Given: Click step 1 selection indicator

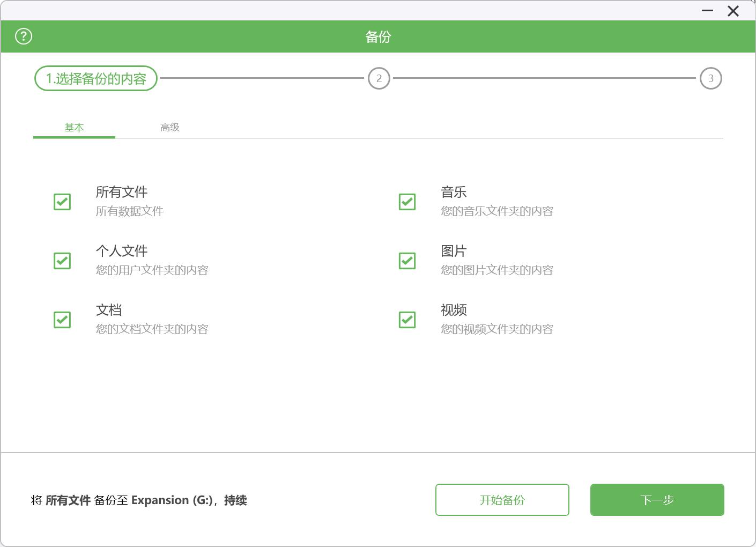Looking at the screenshot, I should tap(95, 78).
